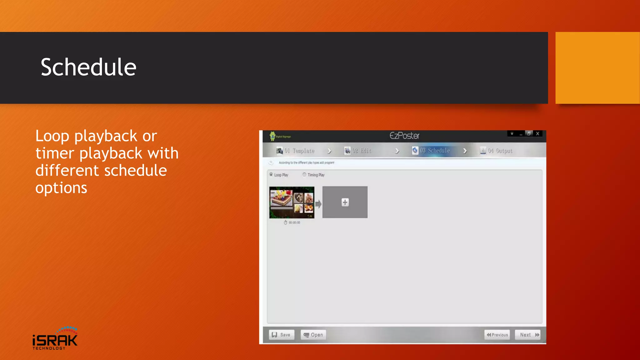Viewport: 640px width, 360px height.
Task: Go back using the Previous button
Action: pos(497,335)
